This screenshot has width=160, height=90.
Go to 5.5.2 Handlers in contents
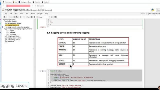(11, 32)
